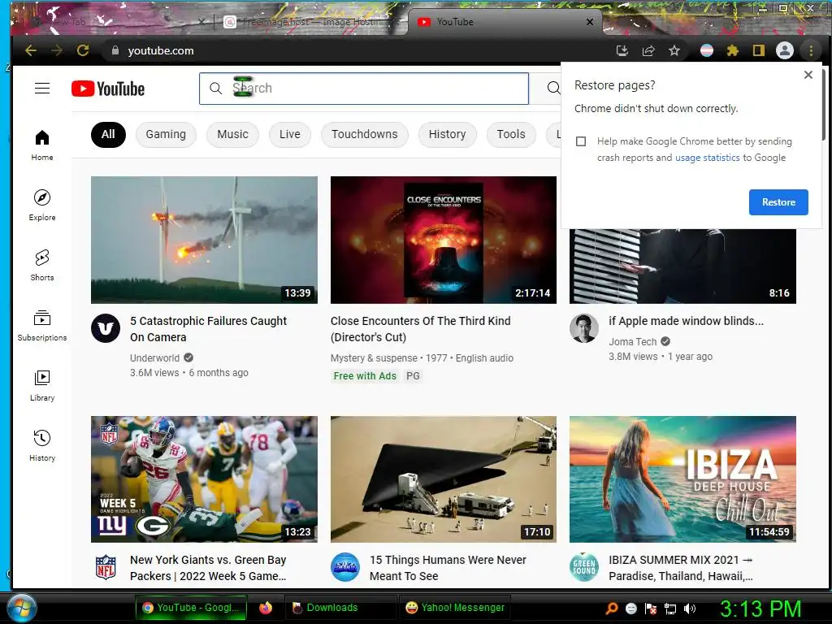Open IBIZA Summer Mix thumbnail
The width and height of the screenshot is (832, 624).
(682, 479)
